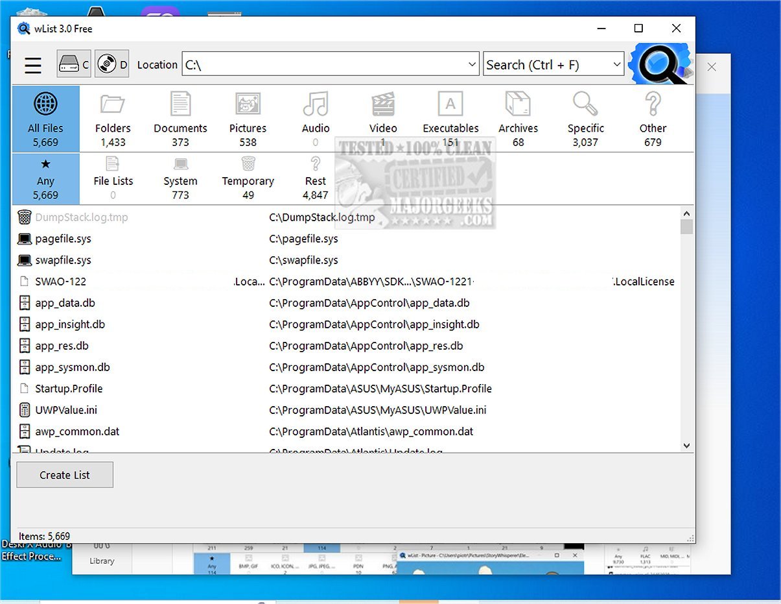This screenshot has width=781, height=604.
Task: Click the file list vertical scrollbar thumb
Action: (x=687, y=226)
